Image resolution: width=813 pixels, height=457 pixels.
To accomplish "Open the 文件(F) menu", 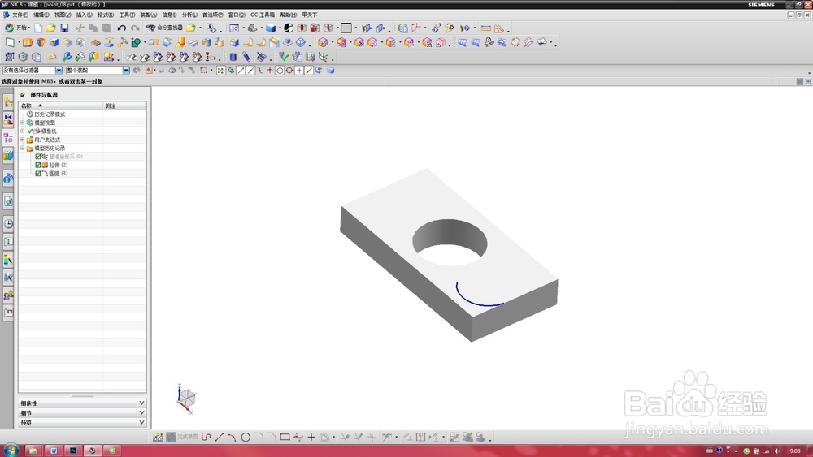I will click(x=20, y=15).
